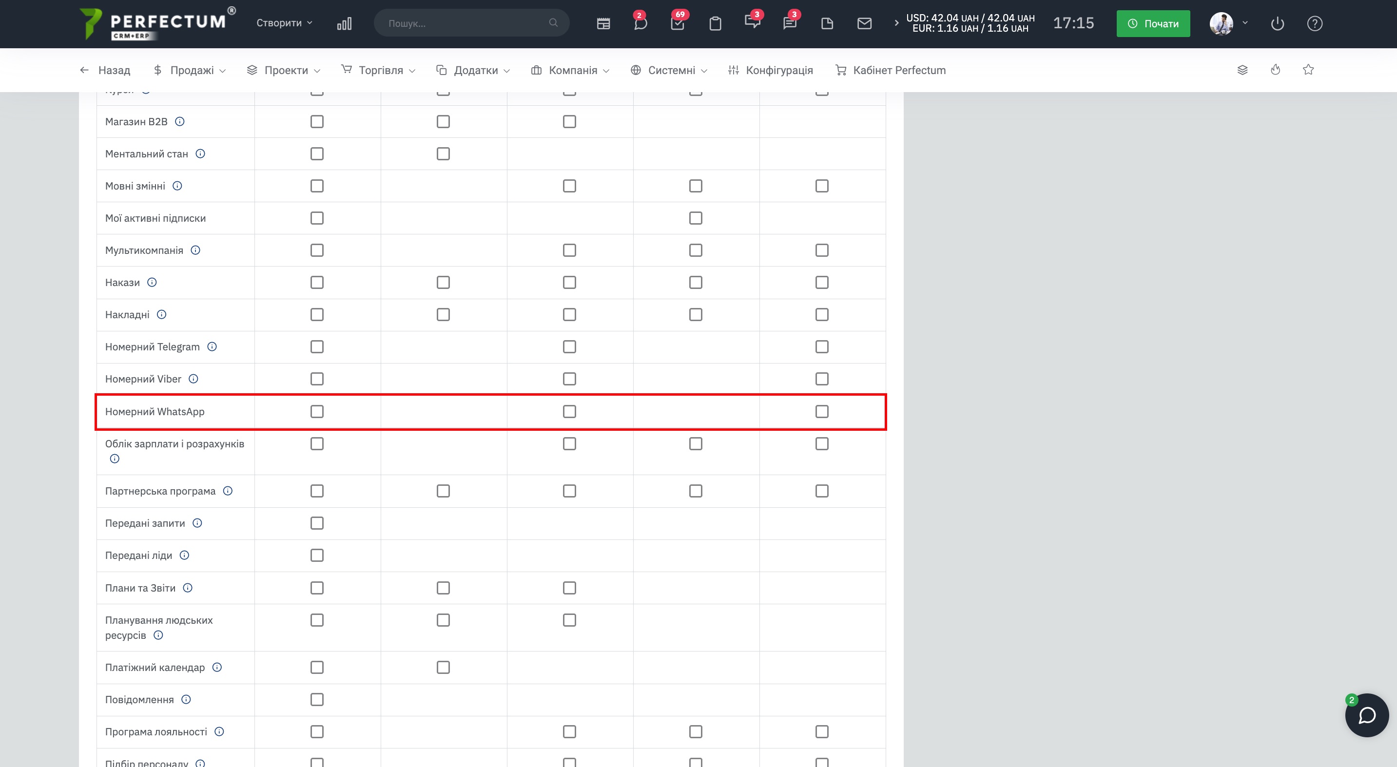1397x767 pixels.
Task: Go to Кабінет Perfectum menu item
Action: click(891, 70)
